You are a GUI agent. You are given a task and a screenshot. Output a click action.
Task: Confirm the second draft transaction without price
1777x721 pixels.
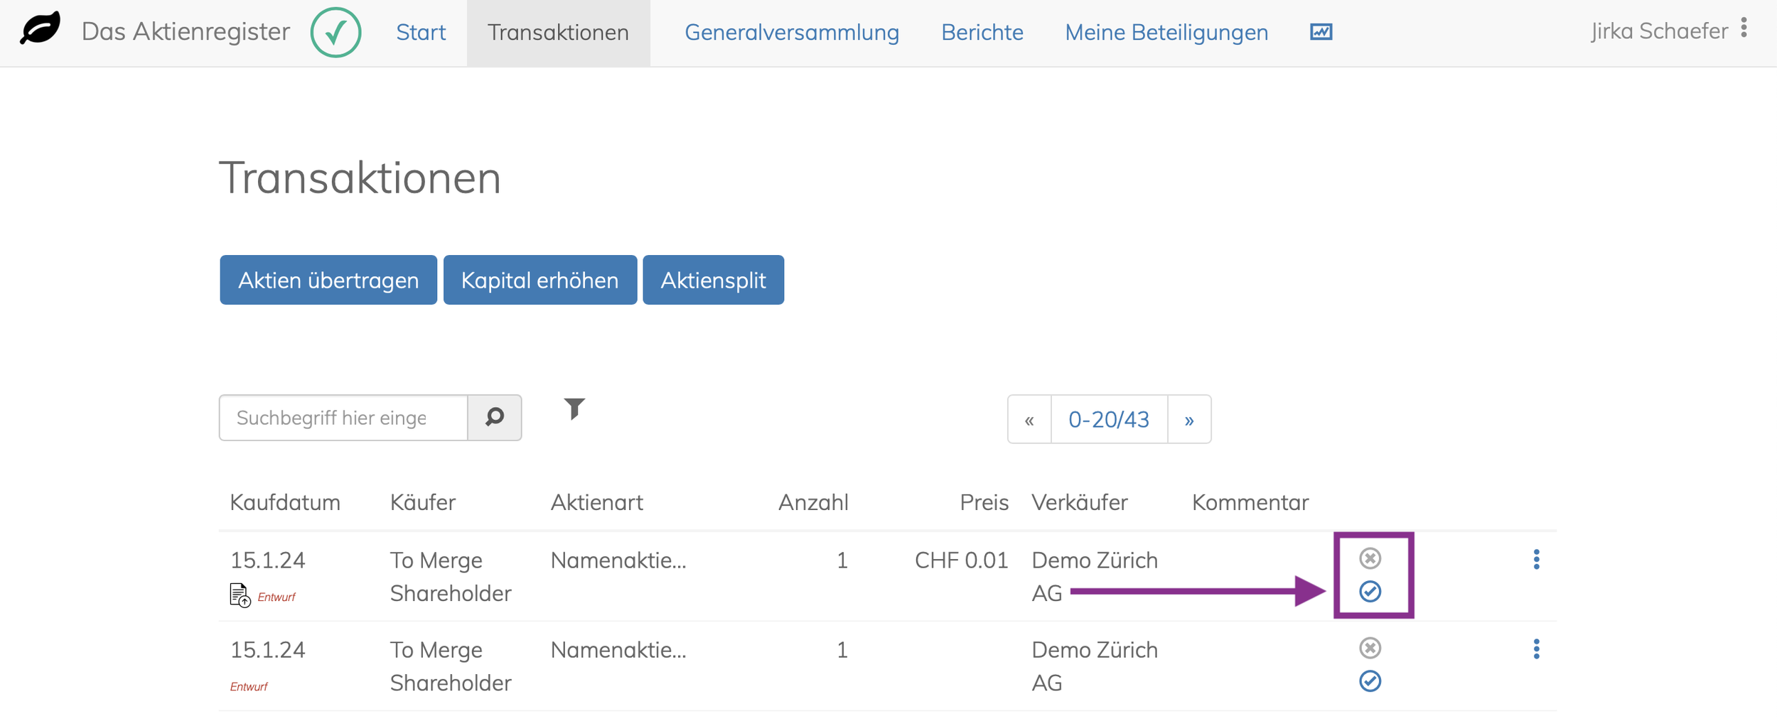1370,681
